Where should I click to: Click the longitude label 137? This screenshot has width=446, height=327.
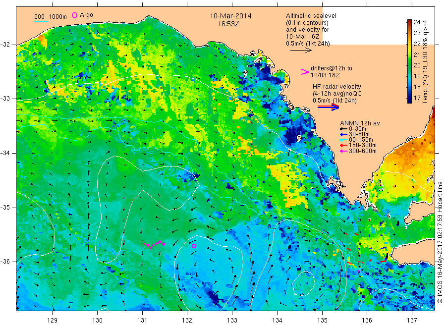[x=412, y=321]
